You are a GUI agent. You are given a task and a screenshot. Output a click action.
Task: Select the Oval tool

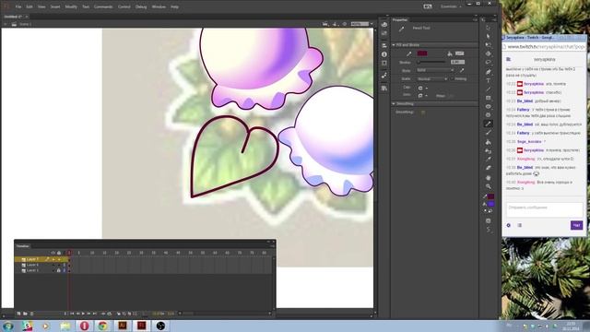tap(488, 107)
